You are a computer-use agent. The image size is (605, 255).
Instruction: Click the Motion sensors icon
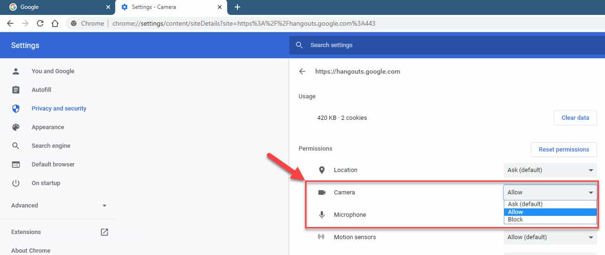tap(321, 237)
